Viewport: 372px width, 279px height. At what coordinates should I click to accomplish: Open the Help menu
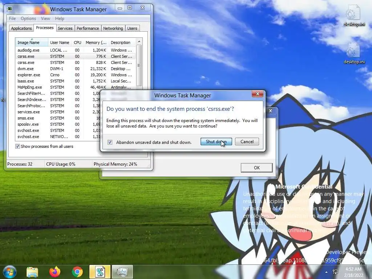(60, 19)
